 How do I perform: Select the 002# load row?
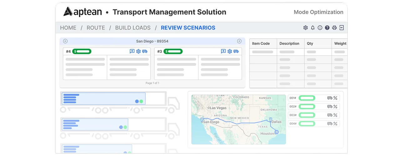tap(313, 106)
